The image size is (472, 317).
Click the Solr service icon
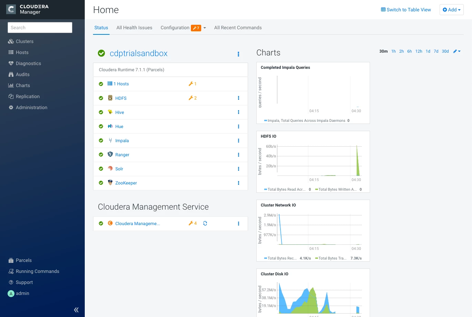tap(110, 169)
